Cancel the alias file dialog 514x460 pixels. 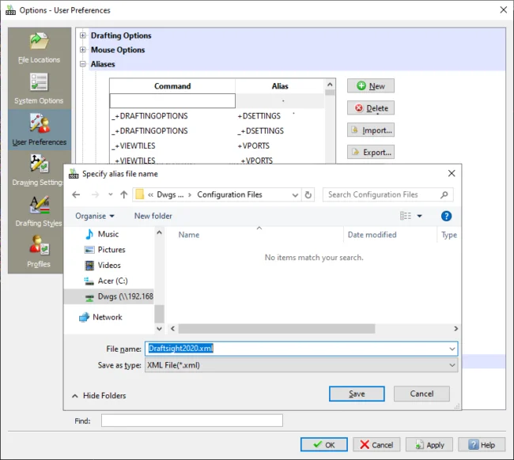(x=421, y=394)
